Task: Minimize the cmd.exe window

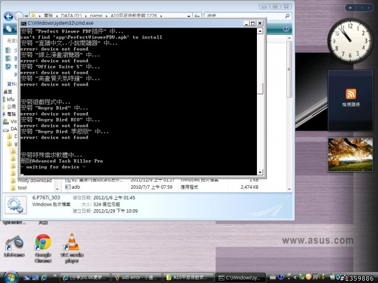Action: [x=246, y=24]
